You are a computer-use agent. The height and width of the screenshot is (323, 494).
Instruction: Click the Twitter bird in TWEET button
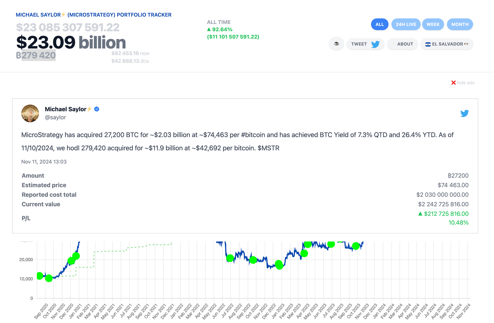(x=375, y=44)
